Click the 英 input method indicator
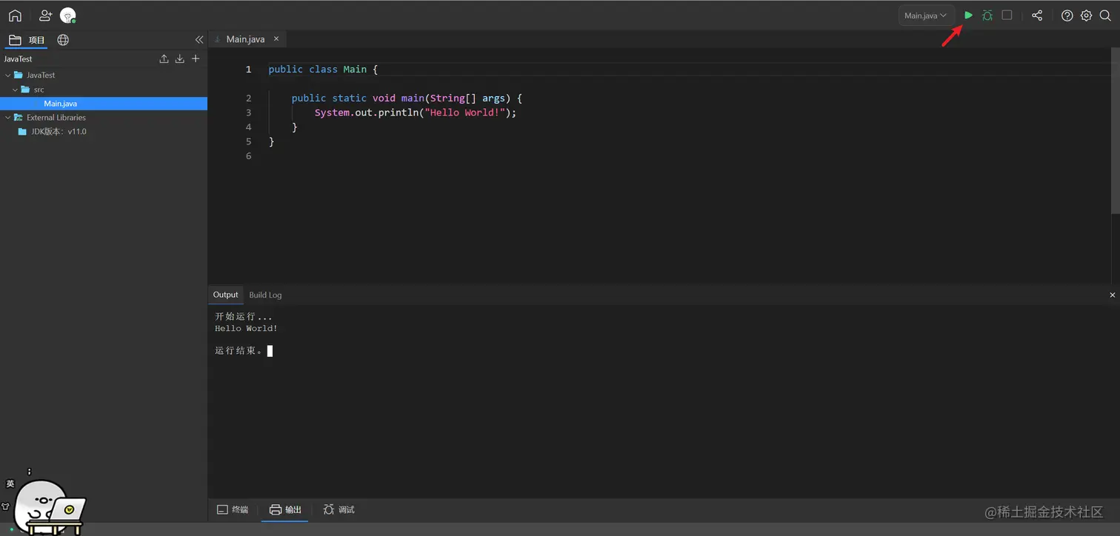 10,483
